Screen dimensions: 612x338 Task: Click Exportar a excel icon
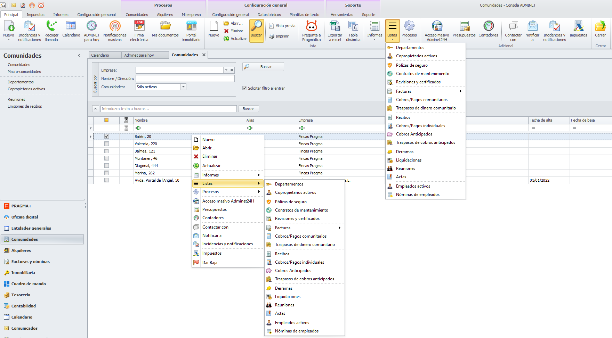click(335, 26)
